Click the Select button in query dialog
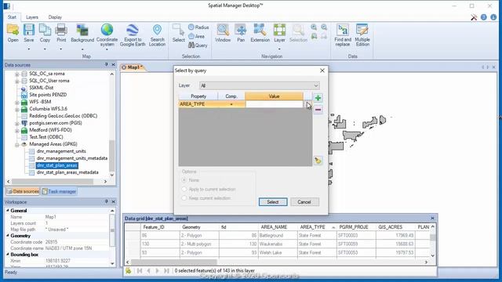The image size is (502, 282). click(x=273, y=202)
